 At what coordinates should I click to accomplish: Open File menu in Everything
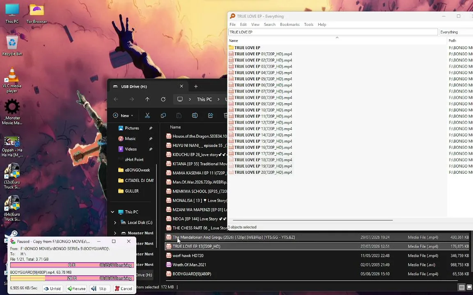[x=232, y=25]
